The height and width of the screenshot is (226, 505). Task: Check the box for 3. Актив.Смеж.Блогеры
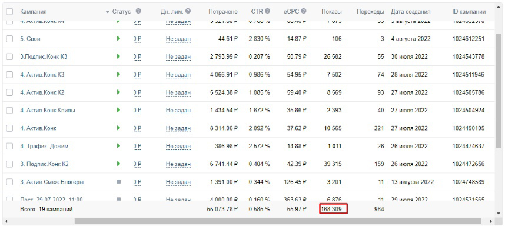click(9, 182)
